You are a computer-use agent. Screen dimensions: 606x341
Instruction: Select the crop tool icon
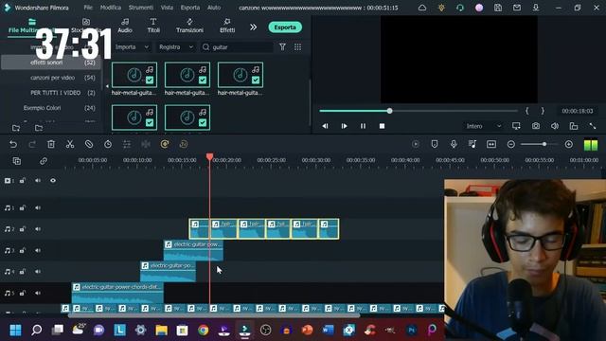coord(89,144)
